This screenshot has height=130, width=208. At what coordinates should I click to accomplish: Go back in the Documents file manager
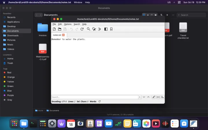pos(37,15)
